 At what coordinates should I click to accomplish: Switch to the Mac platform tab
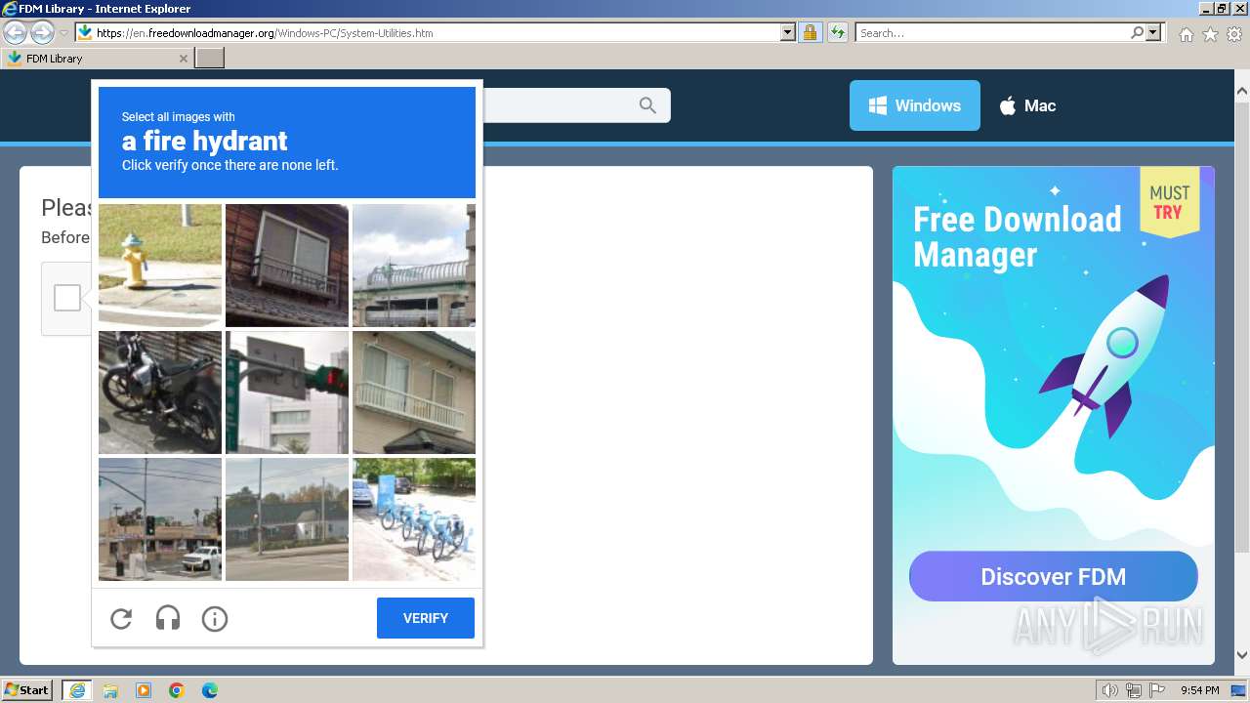(1027, 105)
